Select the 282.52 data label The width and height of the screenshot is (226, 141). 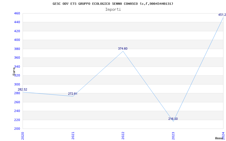[x=23, y=89]
